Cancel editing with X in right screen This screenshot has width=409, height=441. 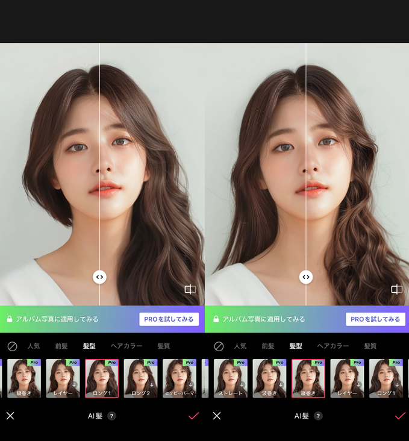(x=217, y=416)
